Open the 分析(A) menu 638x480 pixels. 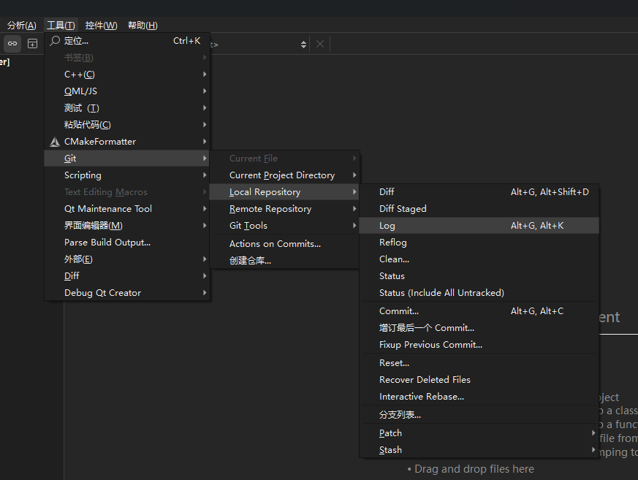click(21, 26)
